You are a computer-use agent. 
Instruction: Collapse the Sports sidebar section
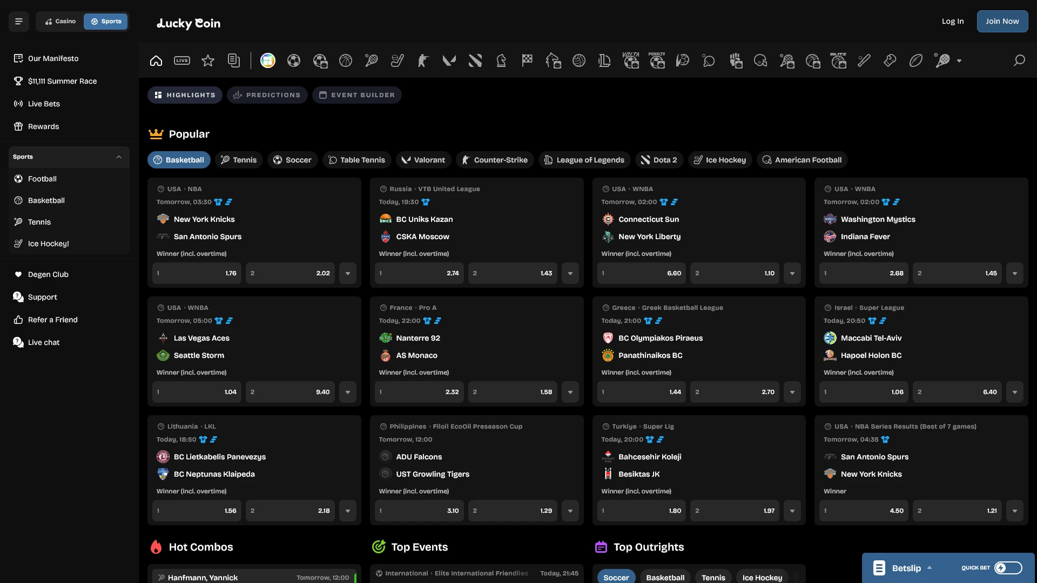[119, 157]
